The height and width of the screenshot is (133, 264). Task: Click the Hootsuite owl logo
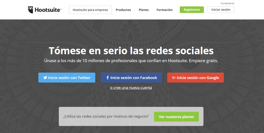pyautogui.click(x=30, y=10)
